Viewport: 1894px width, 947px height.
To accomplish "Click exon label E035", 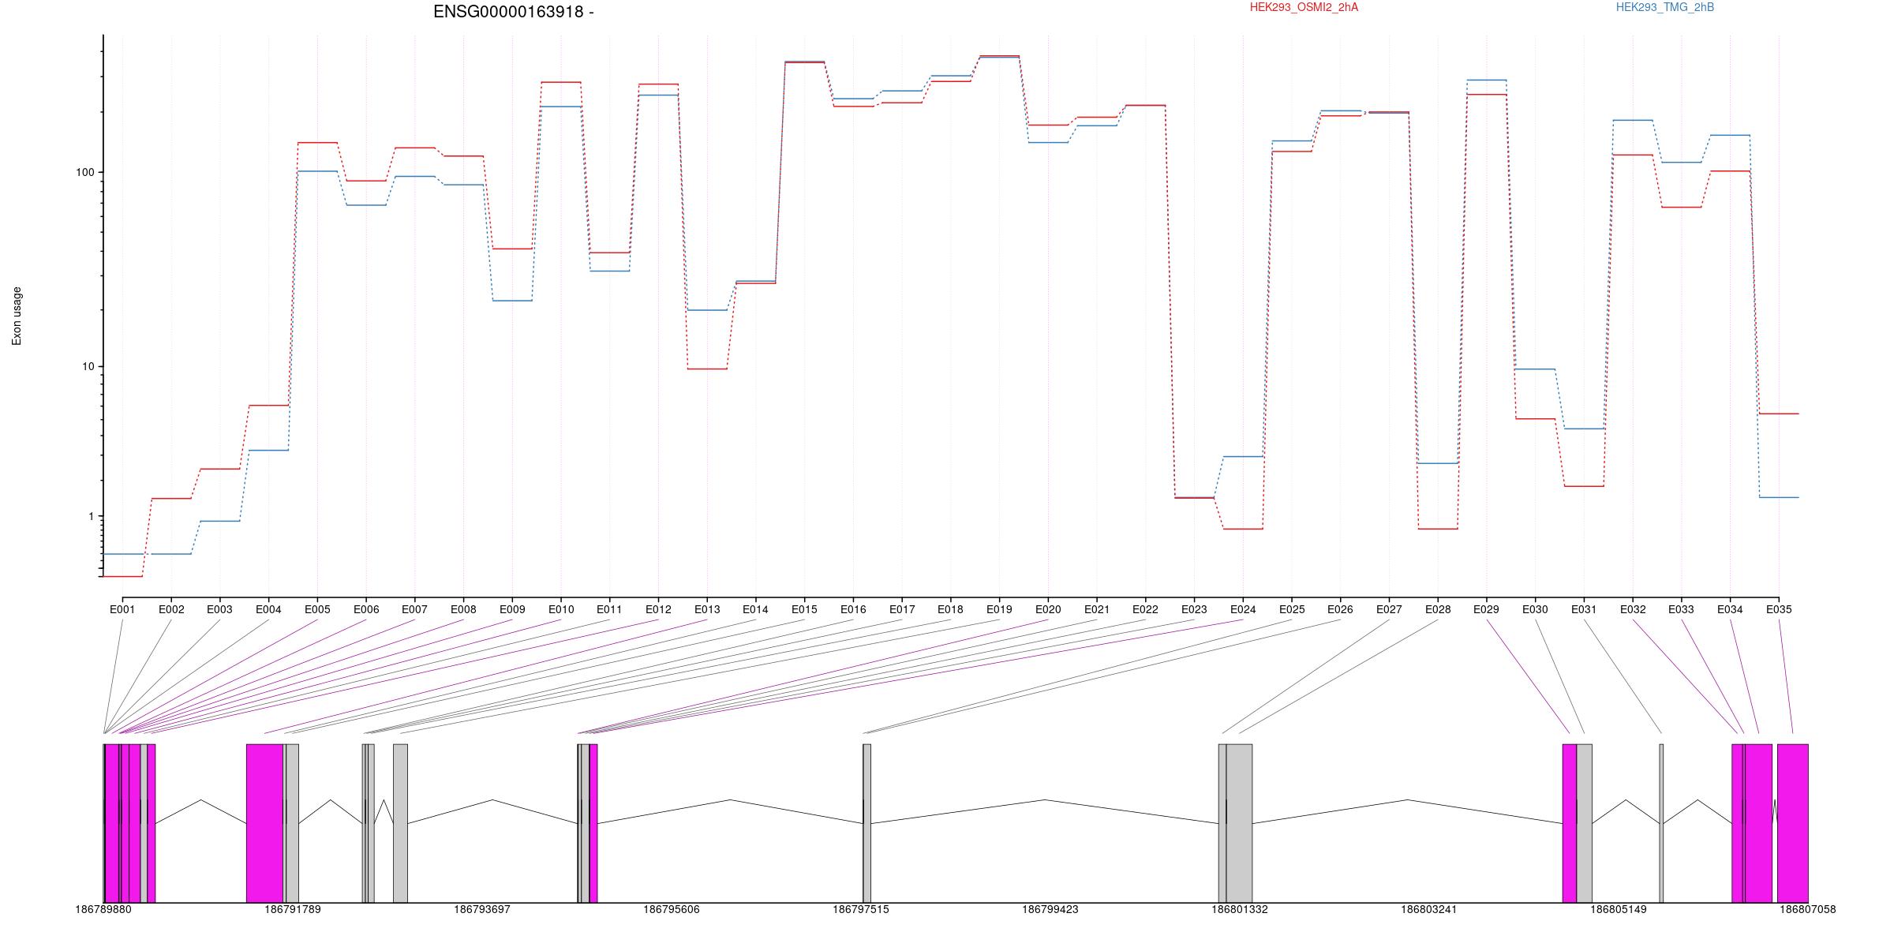I will click(1779, 609).
